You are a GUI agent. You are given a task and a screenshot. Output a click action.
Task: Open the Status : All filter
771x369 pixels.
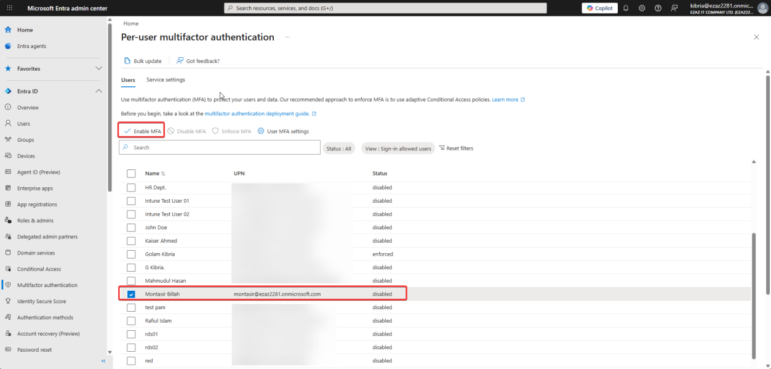click(x=339, y=148)
